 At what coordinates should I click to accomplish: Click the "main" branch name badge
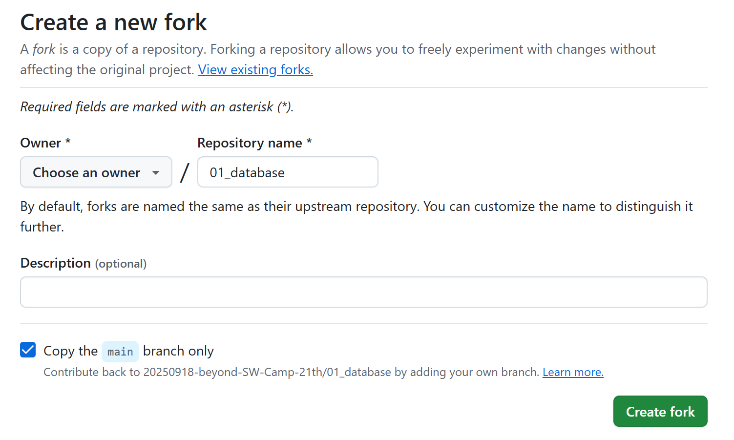click(x=120, y=352)
